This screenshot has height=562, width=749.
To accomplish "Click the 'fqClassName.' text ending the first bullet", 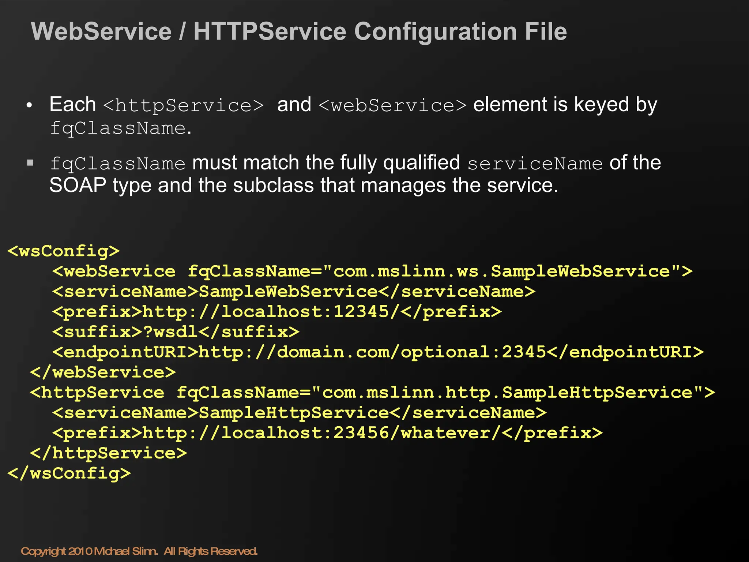I will tap(121, 128).
